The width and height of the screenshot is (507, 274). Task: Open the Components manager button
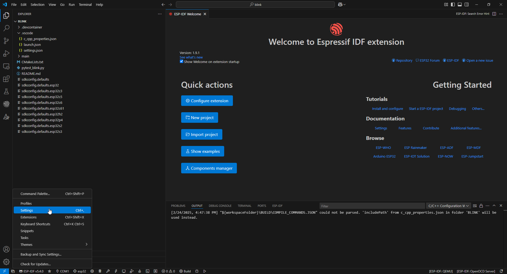pos(209,168)
